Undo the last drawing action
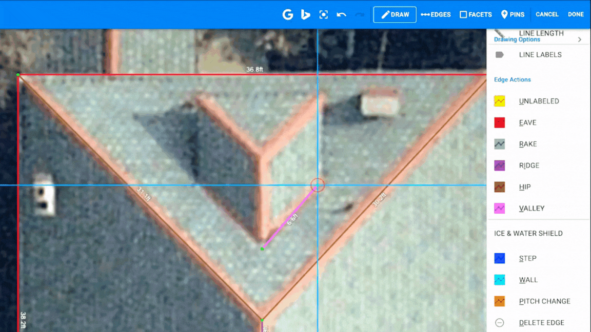The image size is (591, 332). [342, 15]
